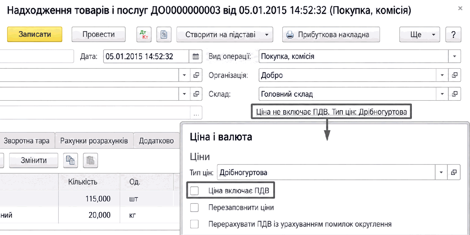Image resolution: width=470 pixels, height=235 pixels.
Task: Expand the Вид операції dropdown
Action: pos(454,56)
